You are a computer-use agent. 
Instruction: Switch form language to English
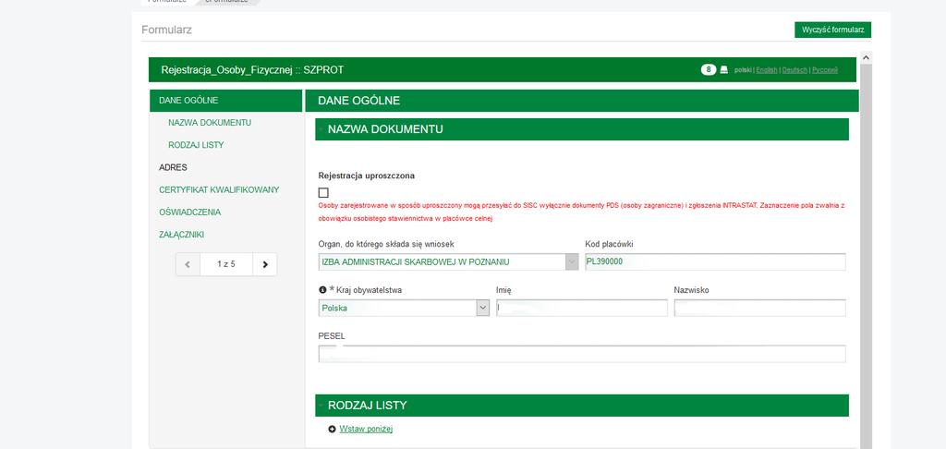click(x=766, y=70)
